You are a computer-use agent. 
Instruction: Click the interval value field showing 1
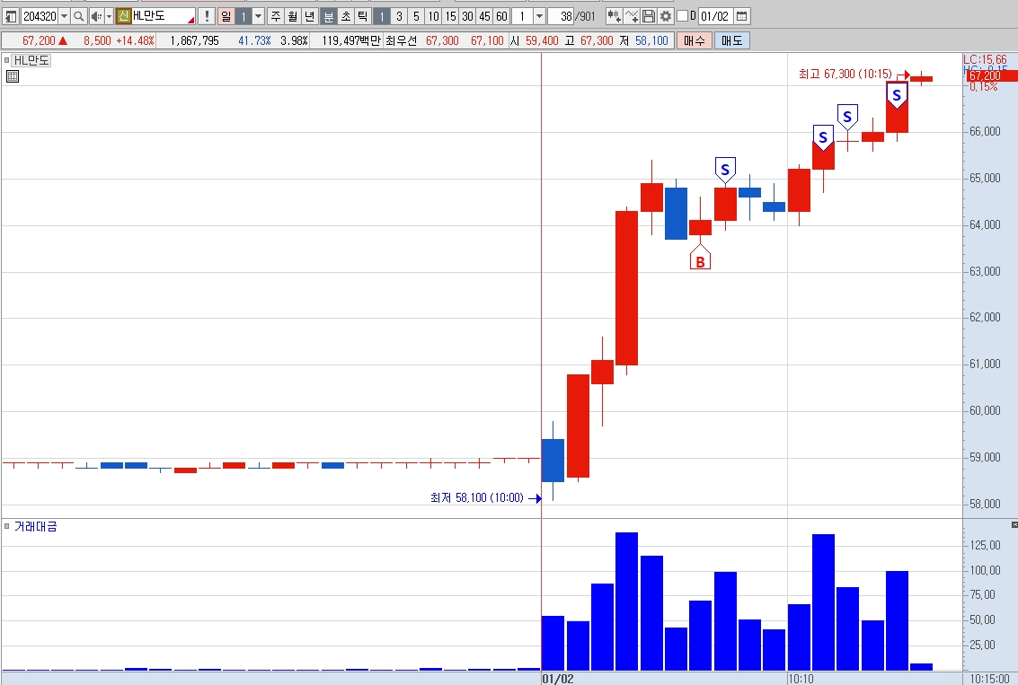(522, 16)
